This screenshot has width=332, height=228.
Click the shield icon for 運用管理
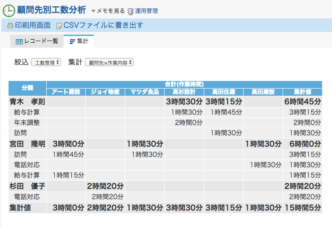pos(131,11)
